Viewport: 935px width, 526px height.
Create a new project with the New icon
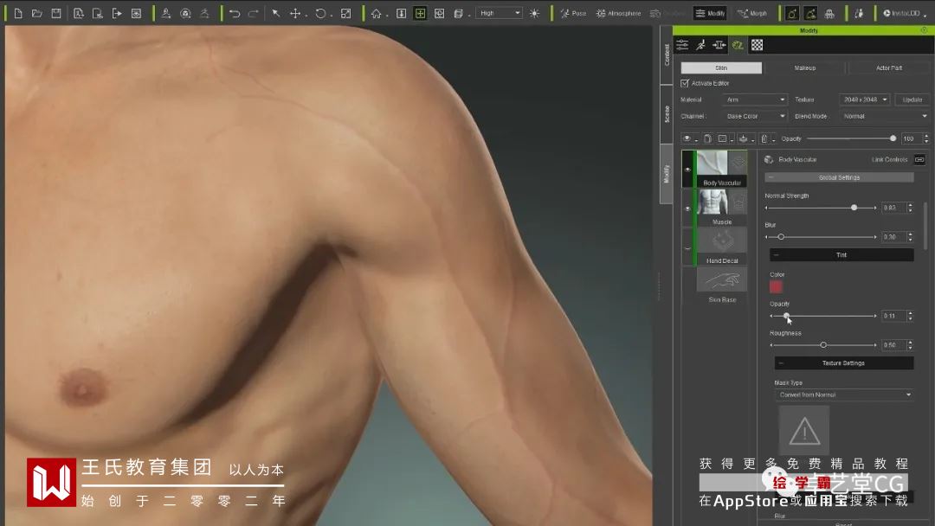[x=18, y=13]
